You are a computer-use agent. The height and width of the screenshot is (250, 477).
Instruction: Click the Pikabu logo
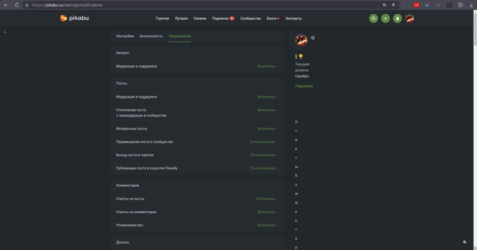75,18
